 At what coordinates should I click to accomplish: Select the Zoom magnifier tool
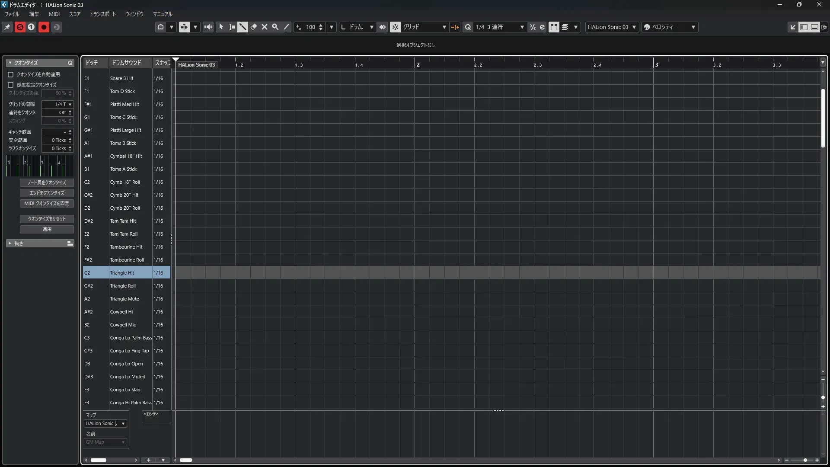point(275,27)
